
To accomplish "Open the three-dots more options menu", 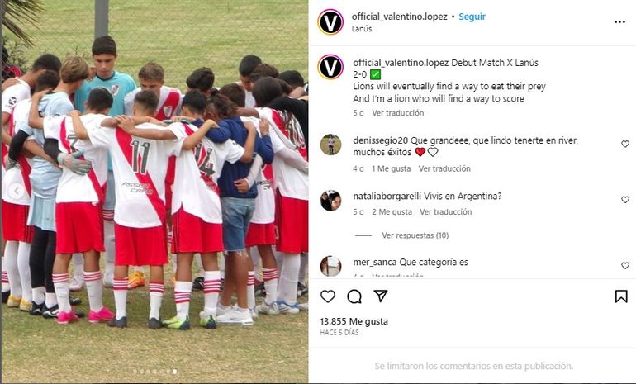I will point(619,22).
